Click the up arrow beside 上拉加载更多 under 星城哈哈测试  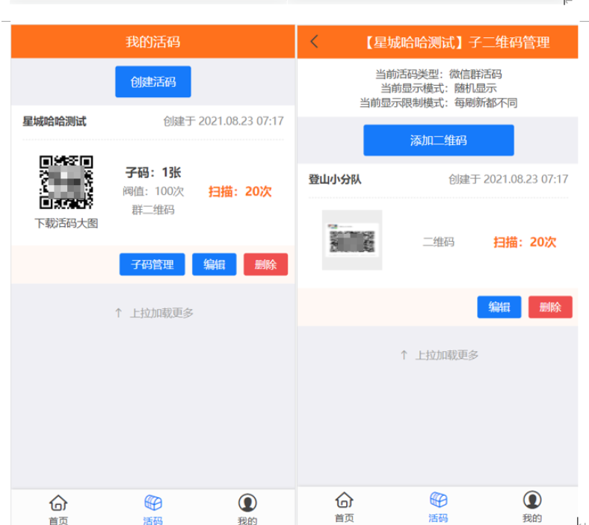pyautogui.click(x=118, y=313)
